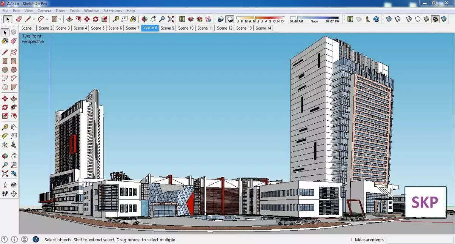The image size is (455, 244).
Task: Open the File menu
Action: [5, 11]
